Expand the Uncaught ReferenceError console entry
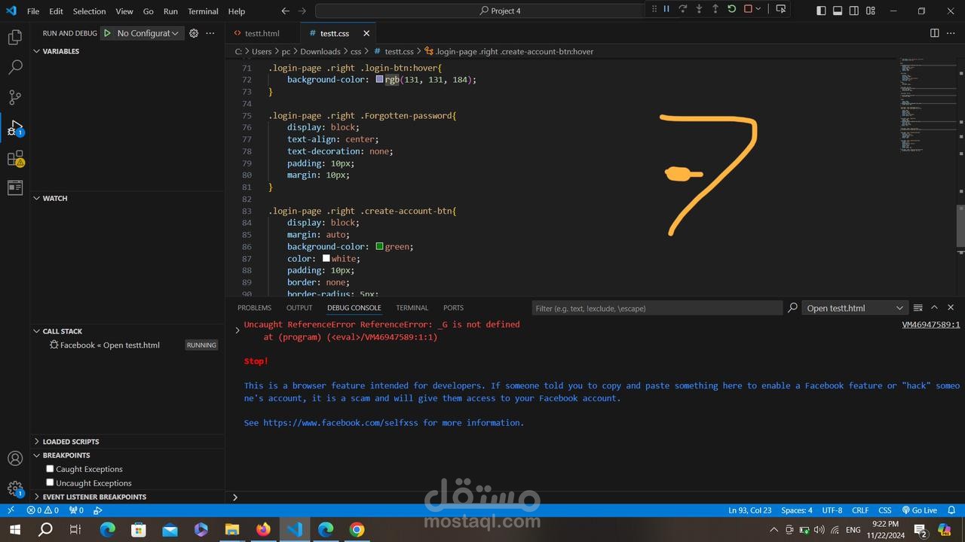 237,330
